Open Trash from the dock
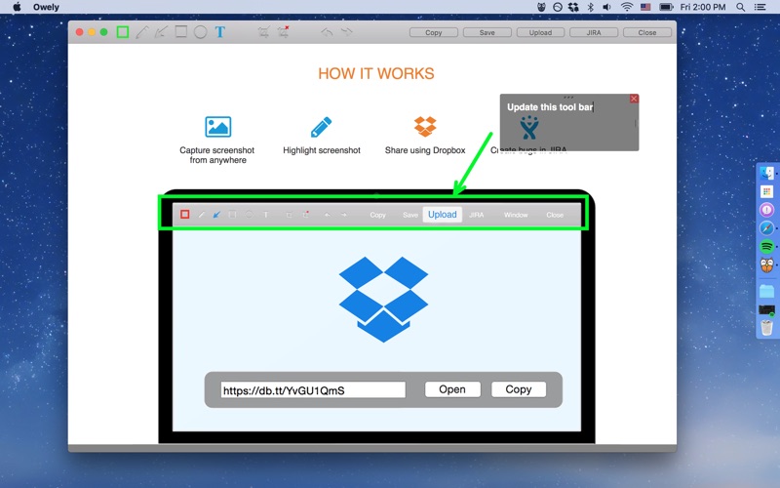This screenshot has width=780, height=488. click(x=766, y=328)
